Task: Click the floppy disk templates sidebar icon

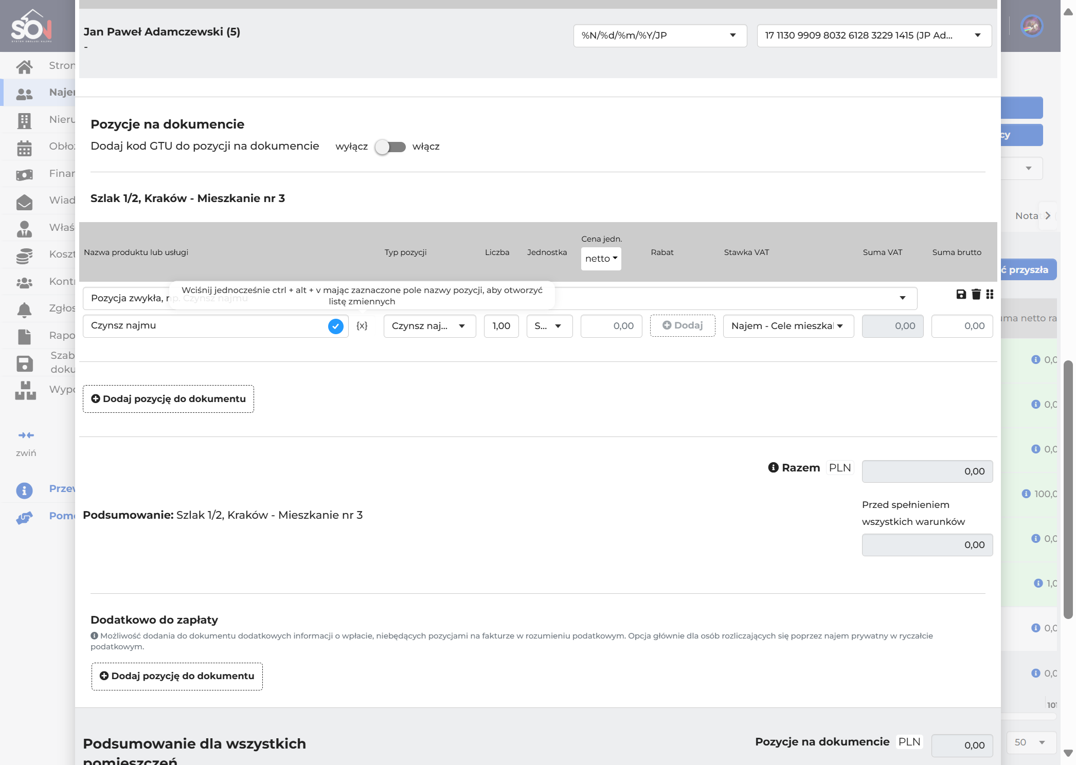Action: click(x=25, y=363)
